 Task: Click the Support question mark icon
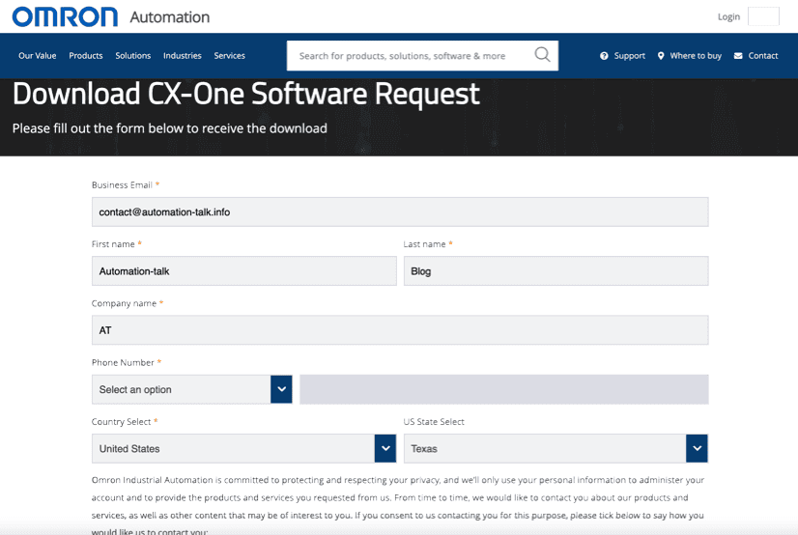604,56
